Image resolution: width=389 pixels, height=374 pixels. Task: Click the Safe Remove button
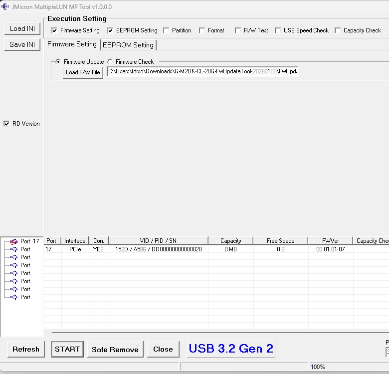(115, 350)
